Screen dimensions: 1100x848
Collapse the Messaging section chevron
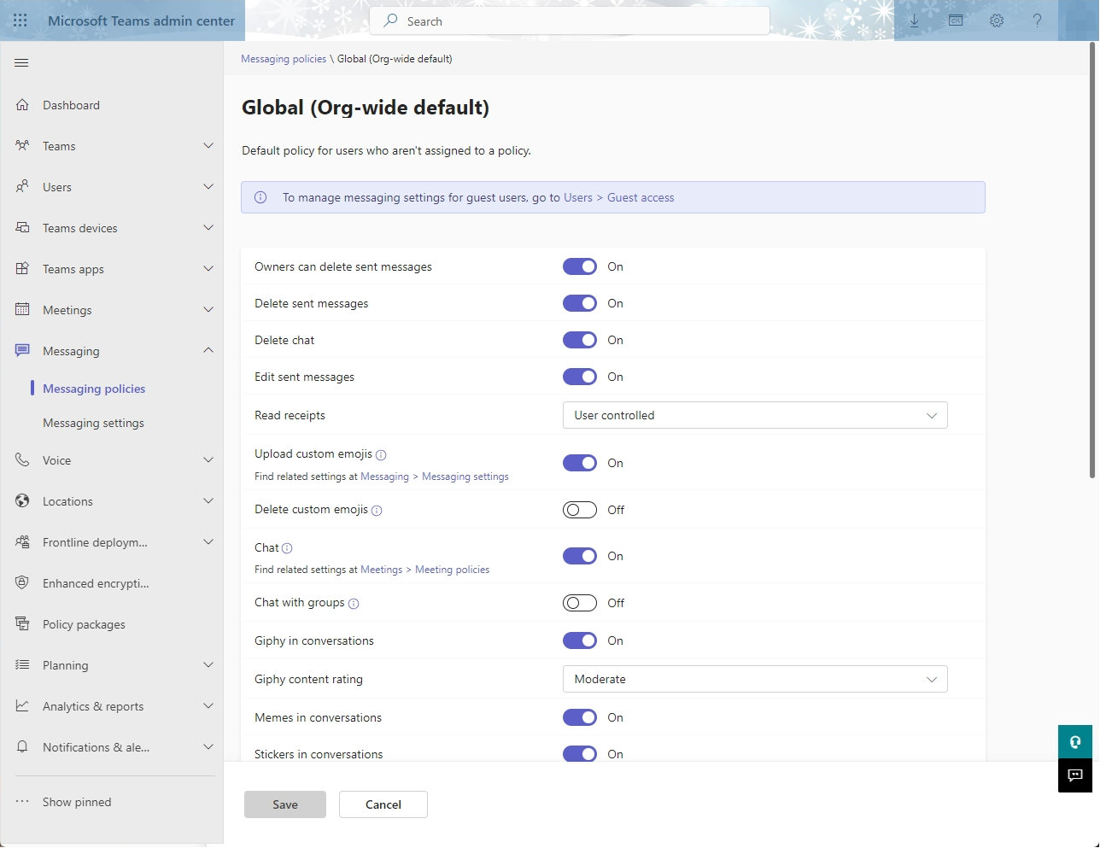click(208, 351)
